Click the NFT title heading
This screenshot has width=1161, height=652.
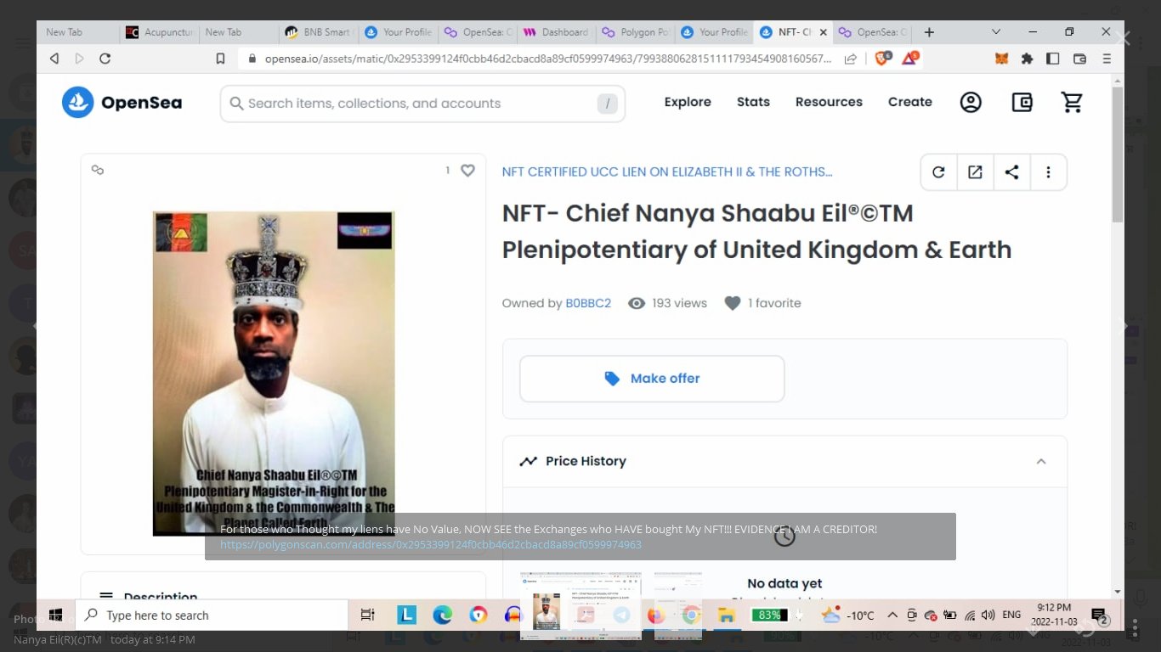(x=756, y=231)
